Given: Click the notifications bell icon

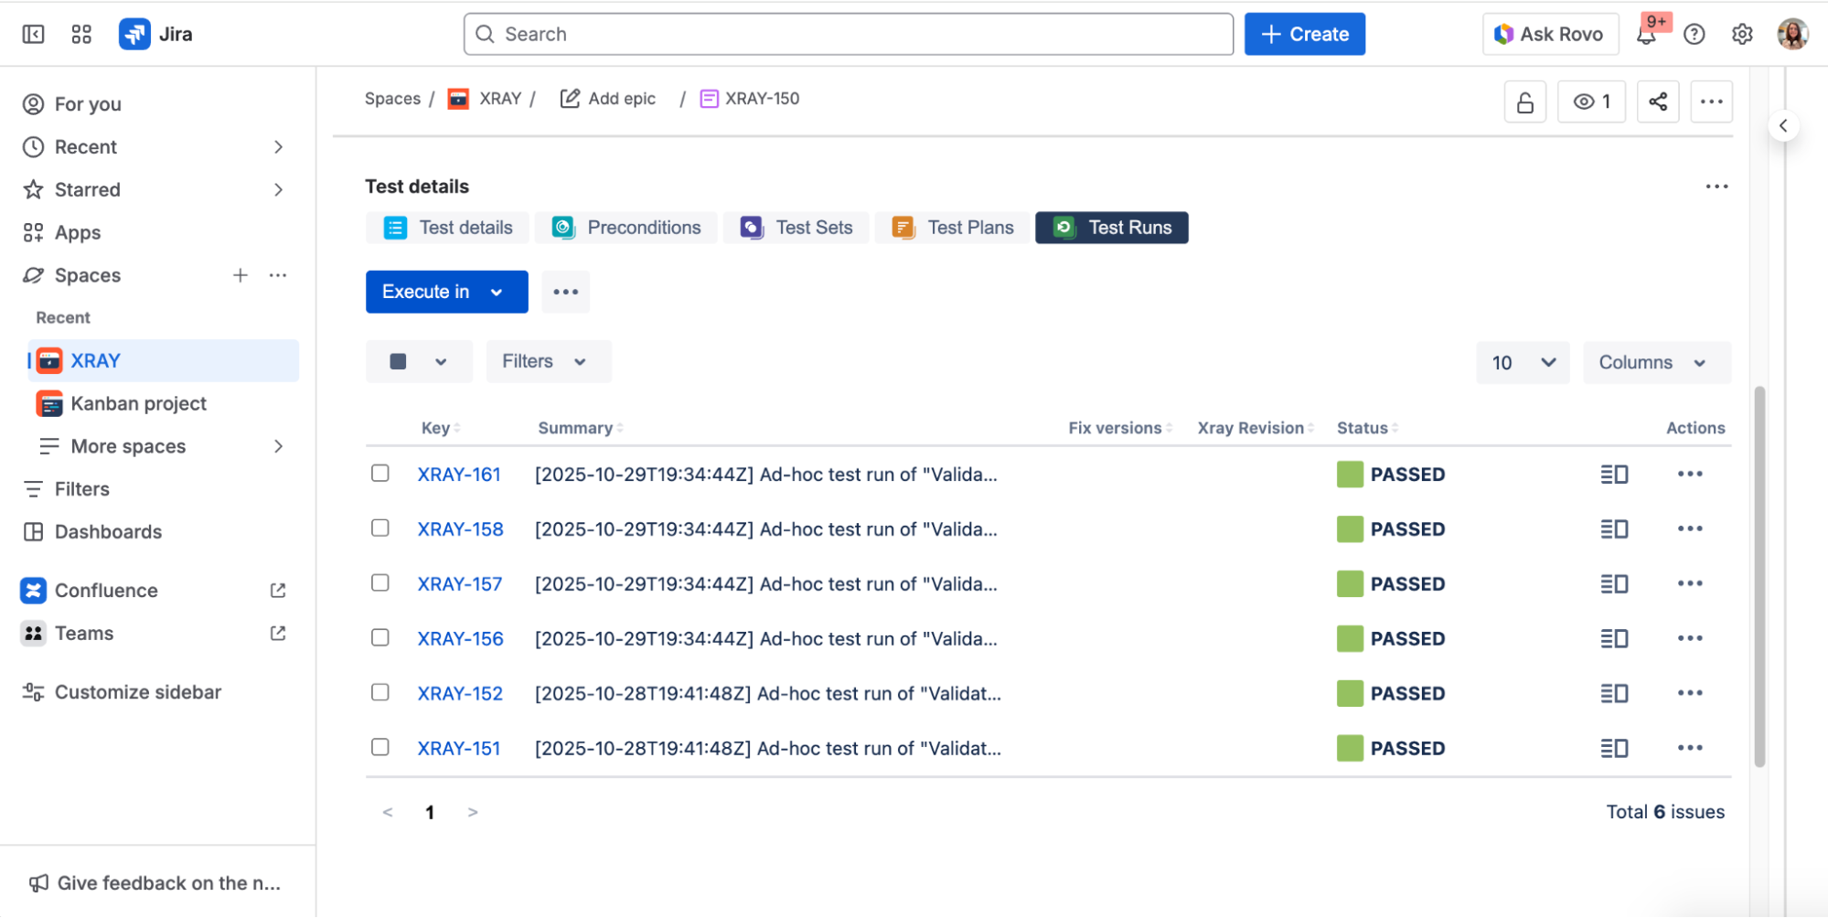Looking at the screenshot, I should pos(1647,35).
